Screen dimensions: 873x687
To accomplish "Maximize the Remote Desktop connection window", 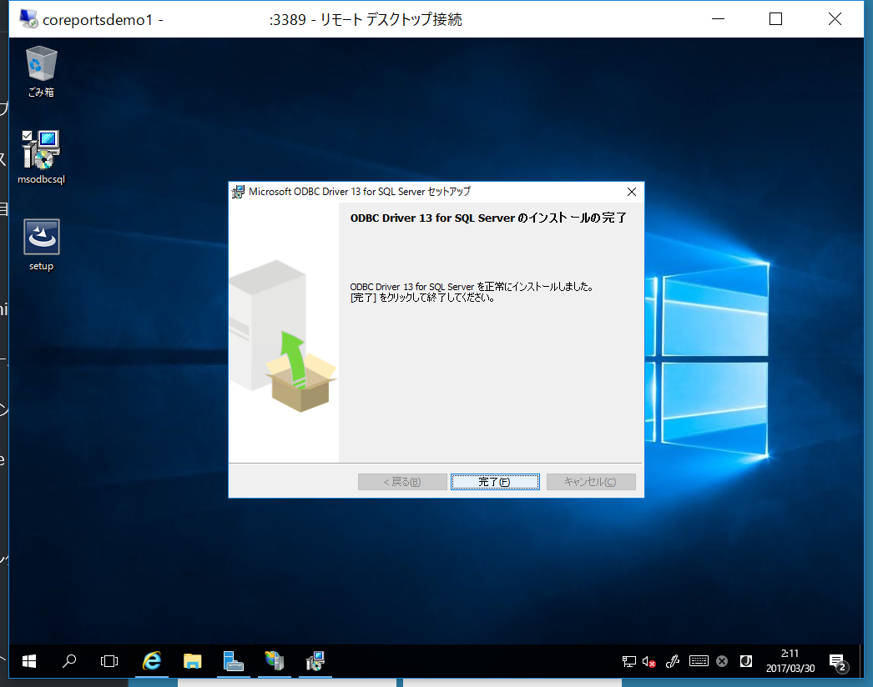I will tap(775, 19).
